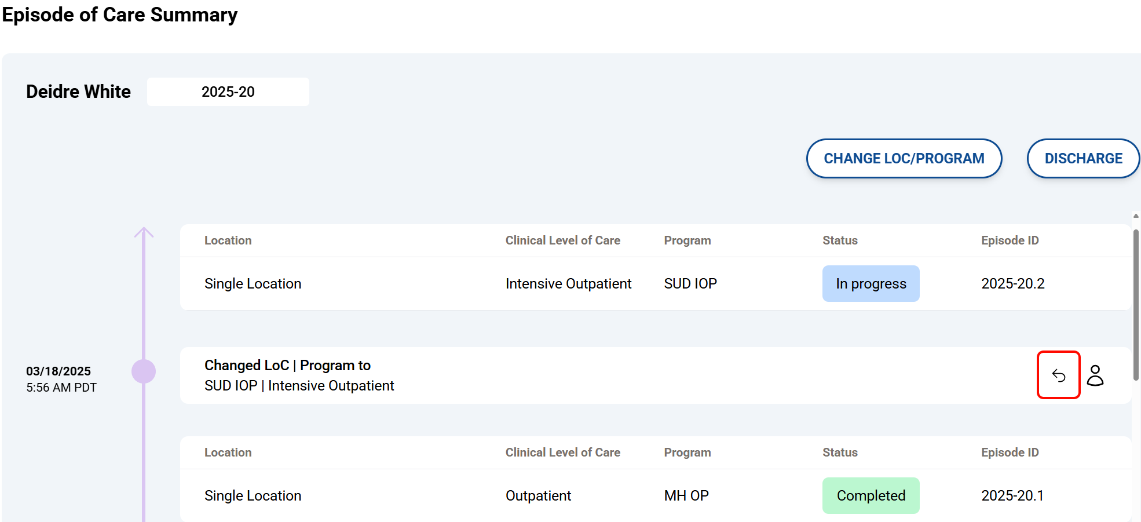
Task: Click the DISCHARGE button
Action: tap(1083, 158)
